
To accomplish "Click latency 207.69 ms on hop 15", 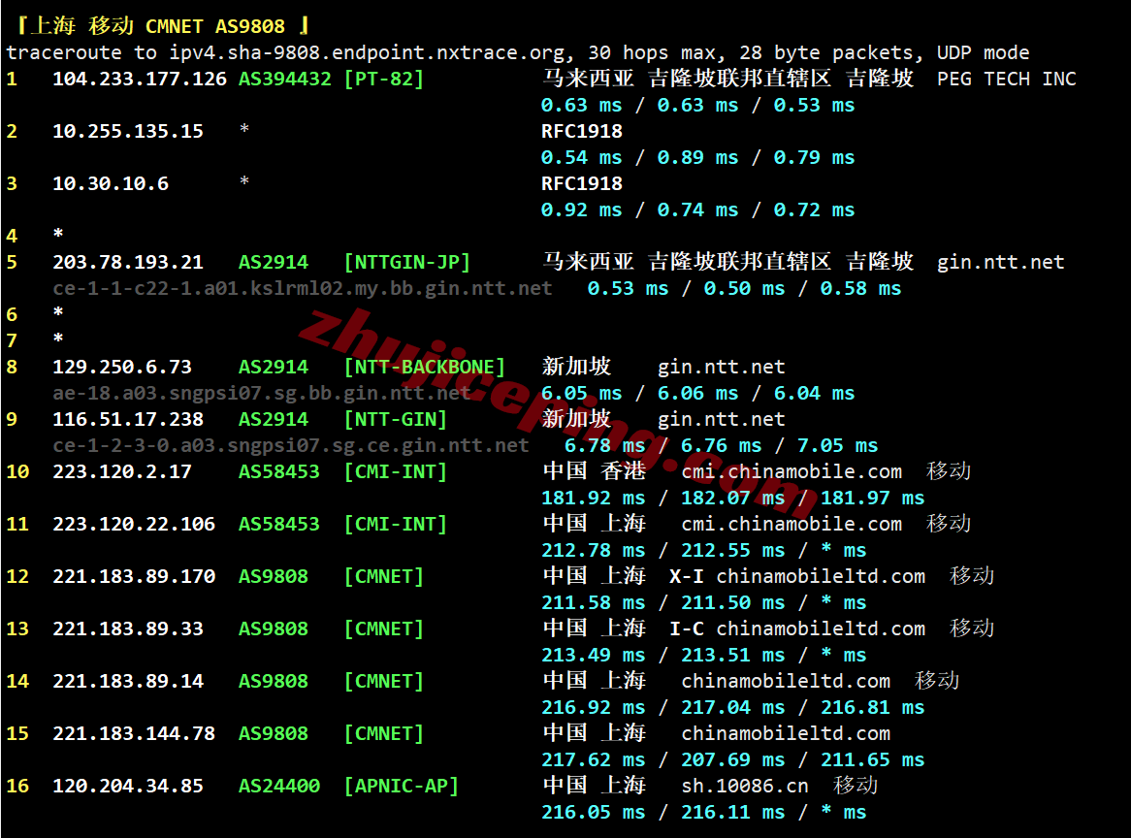I will [733, 759].
